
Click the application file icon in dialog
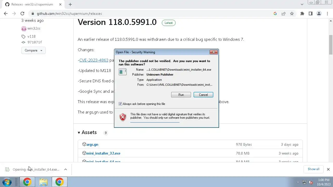(123, 72)
